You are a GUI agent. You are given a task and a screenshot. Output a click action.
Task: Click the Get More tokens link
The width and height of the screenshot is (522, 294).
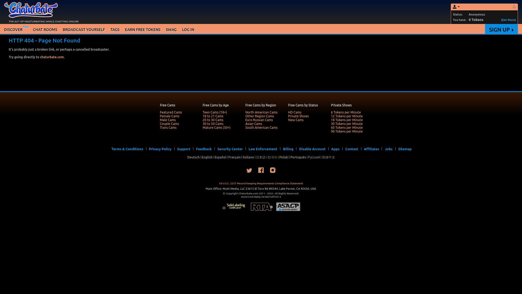pyautogui.click(x=508, y=20)
